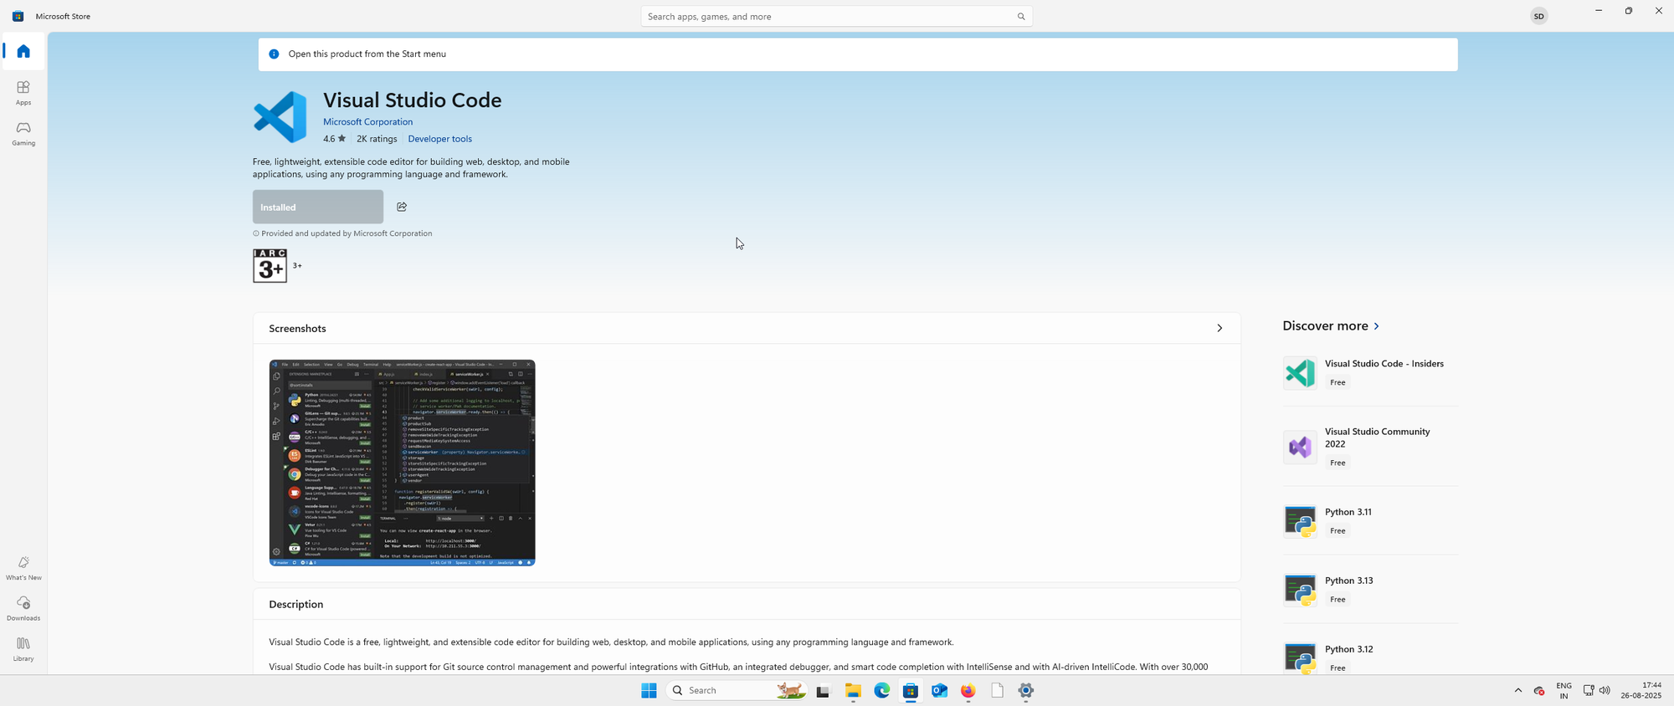Image resolution: width=1674 pixels, height=706 pixels.
Task: Click the network icon in the system tray
Action: 1589,690
